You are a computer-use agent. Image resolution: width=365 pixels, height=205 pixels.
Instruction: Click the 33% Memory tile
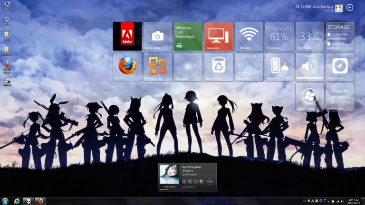(x=309, y=36)
